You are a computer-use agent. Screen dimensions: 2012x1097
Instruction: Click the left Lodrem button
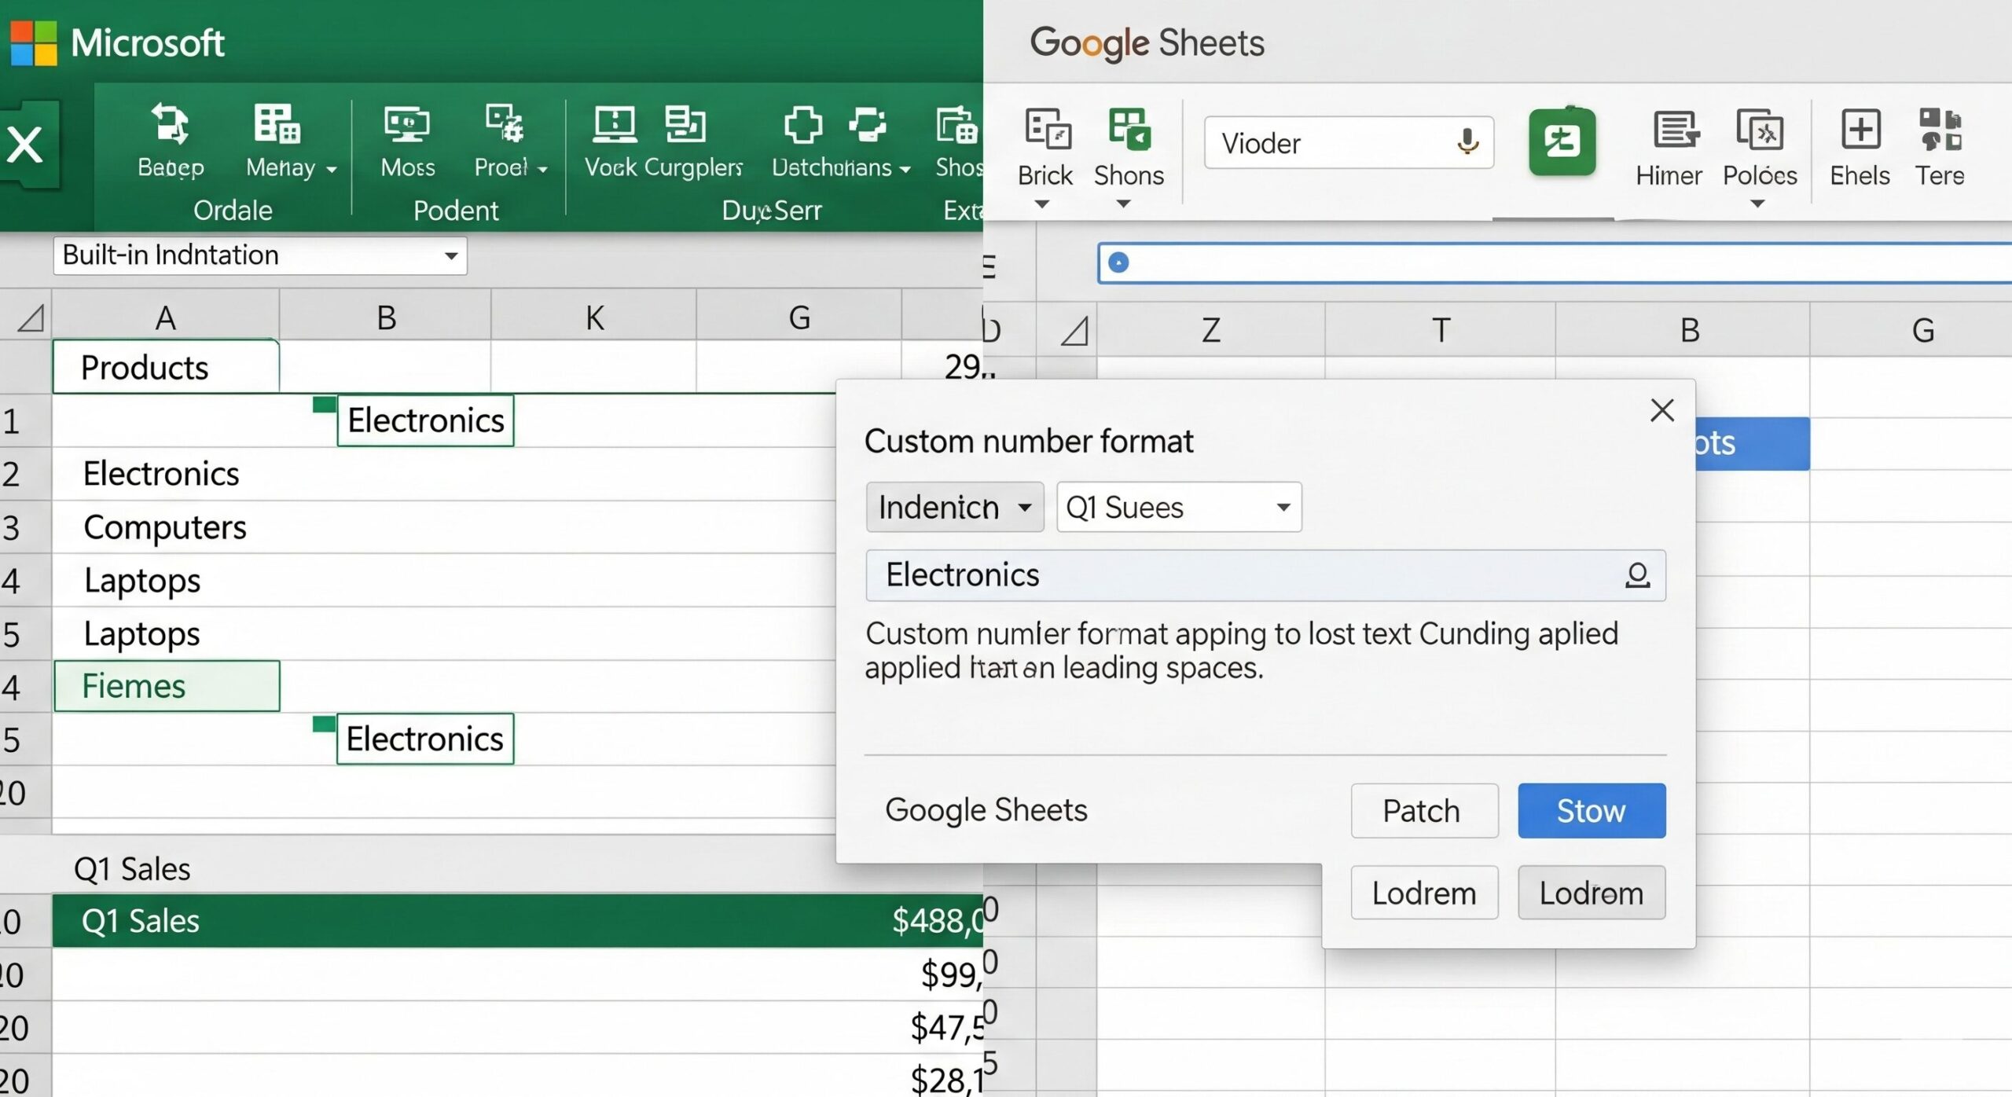(x=1424, y=893)
